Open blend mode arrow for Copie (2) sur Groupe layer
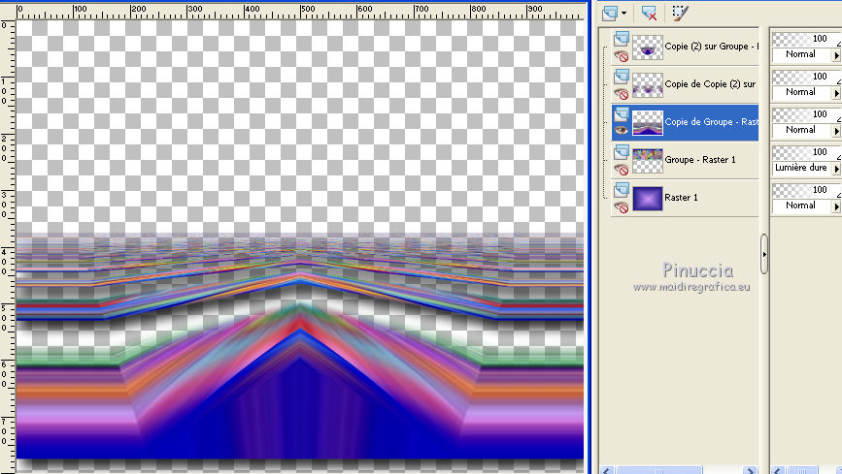The height and width of the screenshot is (474, 842). (x=836, y=55)
